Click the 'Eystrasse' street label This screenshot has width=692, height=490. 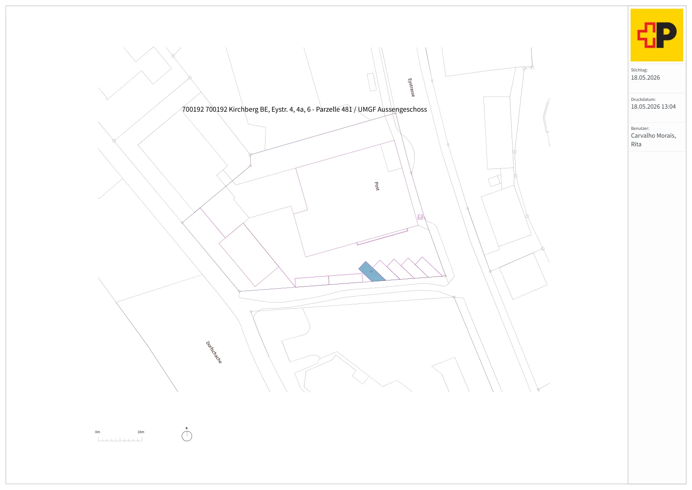tap(411, 87)
